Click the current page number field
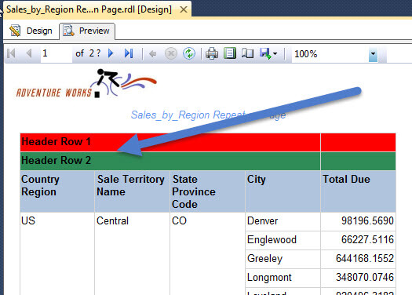Image resolution: width=412 pixels, height=295 pixels. (57, 53)
